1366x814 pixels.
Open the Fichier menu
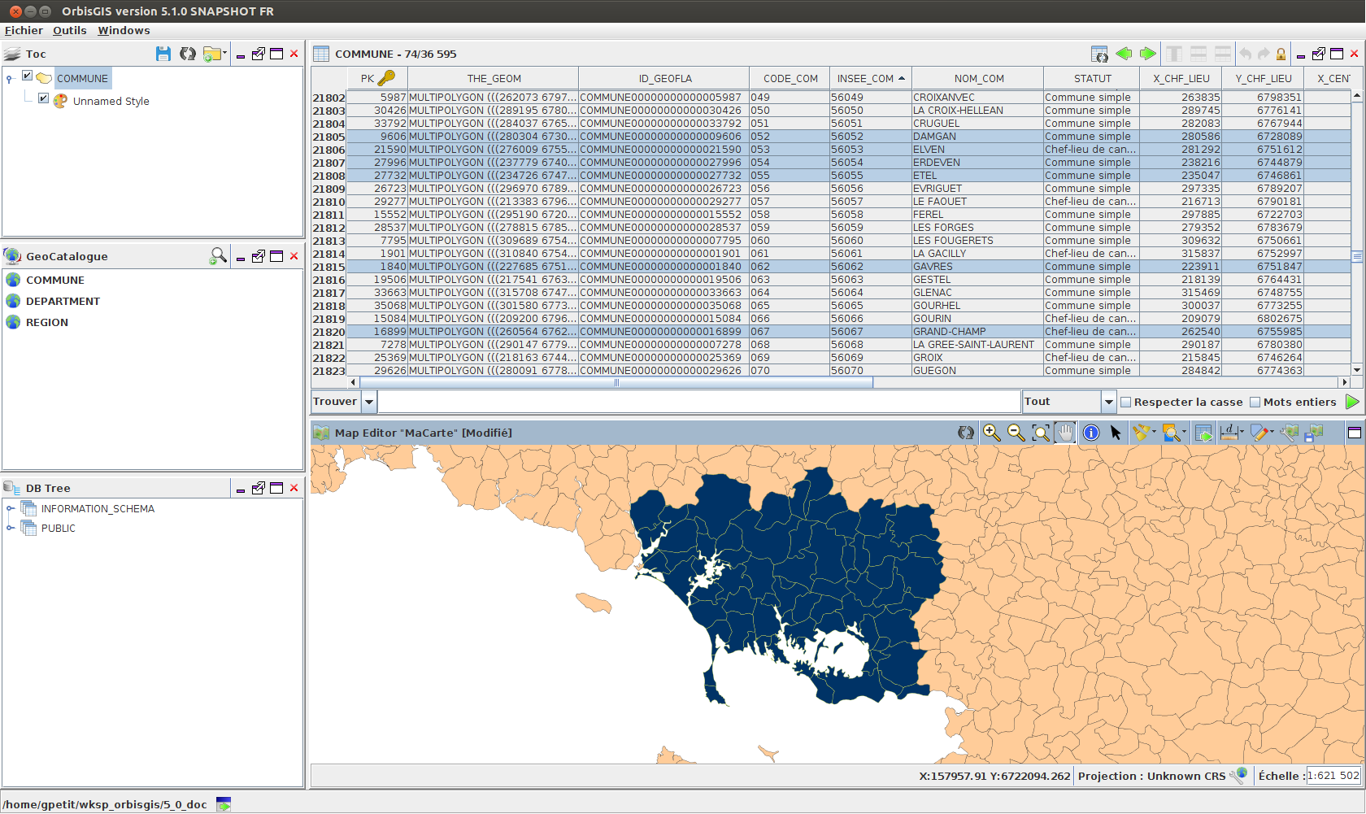tap(24, 30)
